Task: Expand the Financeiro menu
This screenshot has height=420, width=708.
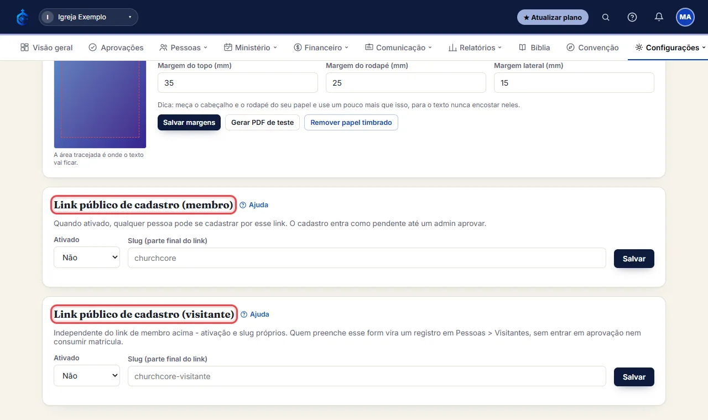Action: coord(321,48)
